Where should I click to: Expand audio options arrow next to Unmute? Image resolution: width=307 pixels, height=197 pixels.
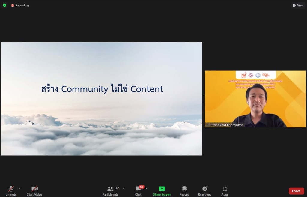(19, 189)
